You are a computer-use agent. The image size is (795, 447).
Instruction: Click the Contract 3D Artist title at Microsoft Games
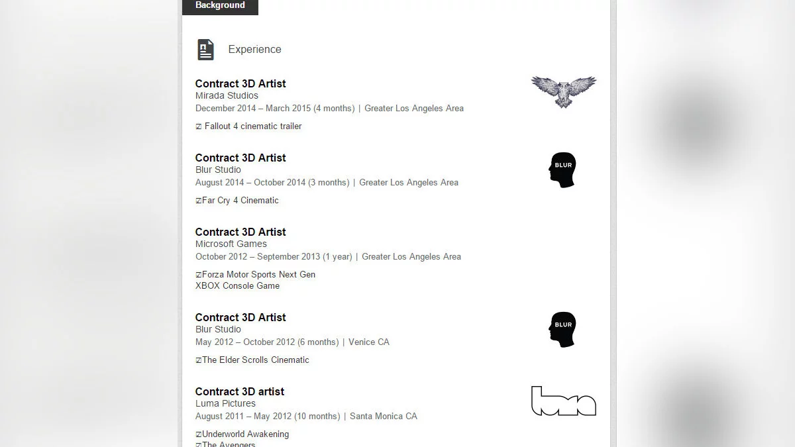pyautogui.click(x=240, y=232)
